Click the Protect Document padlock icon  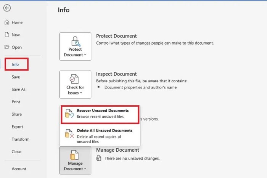click(x=76, y=41)
